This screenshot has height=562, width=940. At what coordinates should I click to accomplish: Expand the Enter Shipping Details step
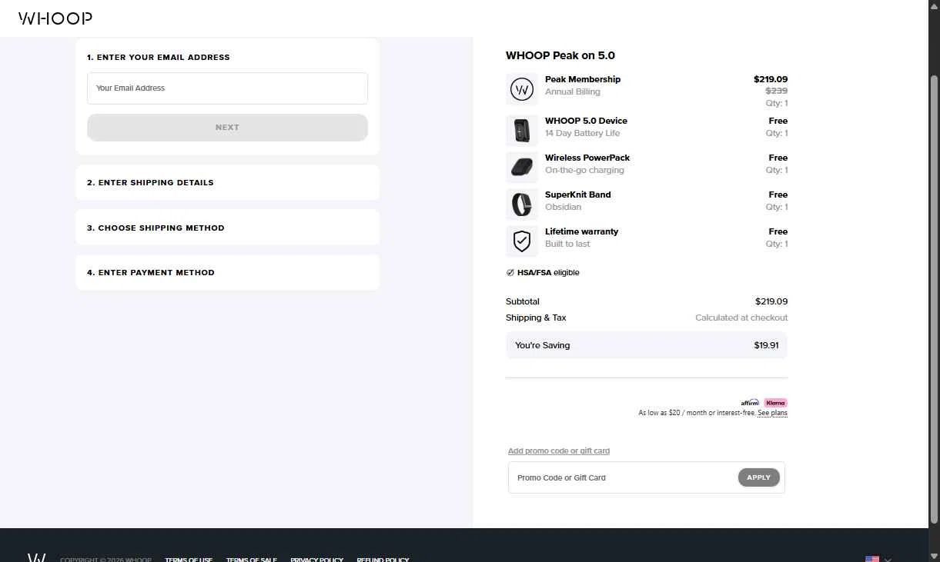227,183
